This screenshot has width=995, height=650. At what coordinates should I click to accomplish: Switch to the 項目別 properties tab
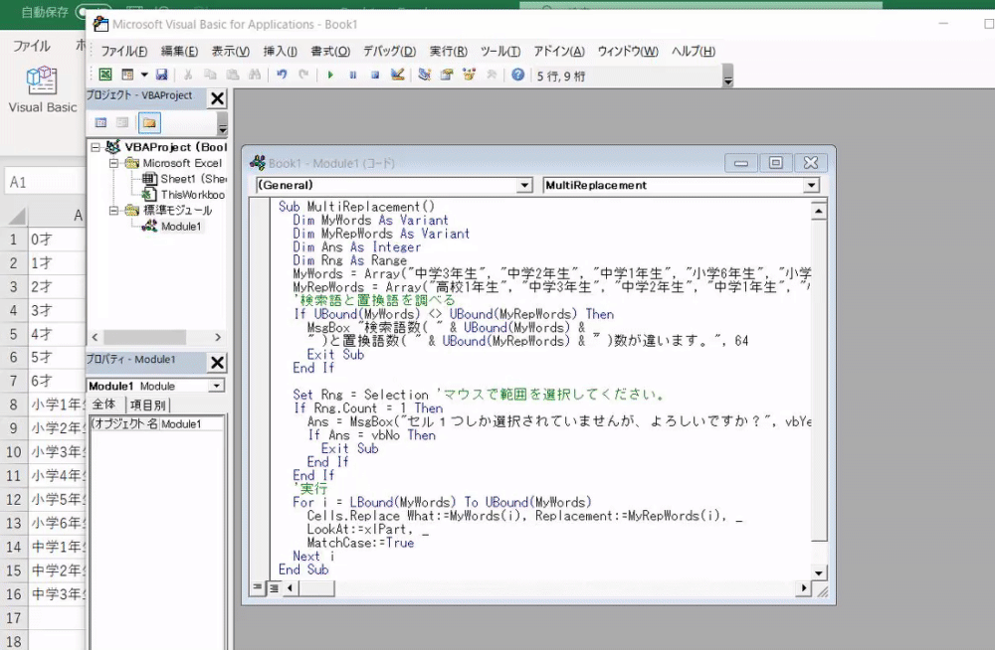pos(148,405)
